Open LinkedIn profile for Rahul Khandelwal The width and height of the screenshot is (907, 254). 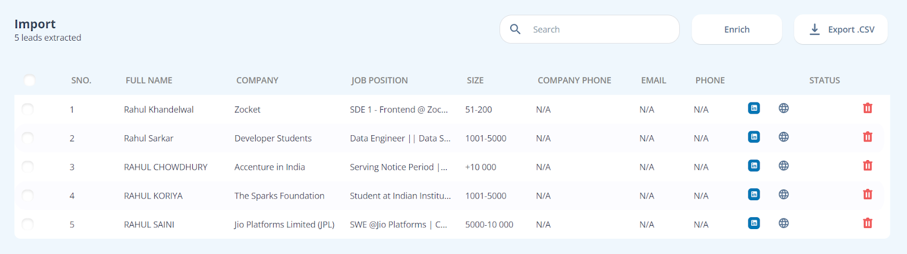(754, 108)
